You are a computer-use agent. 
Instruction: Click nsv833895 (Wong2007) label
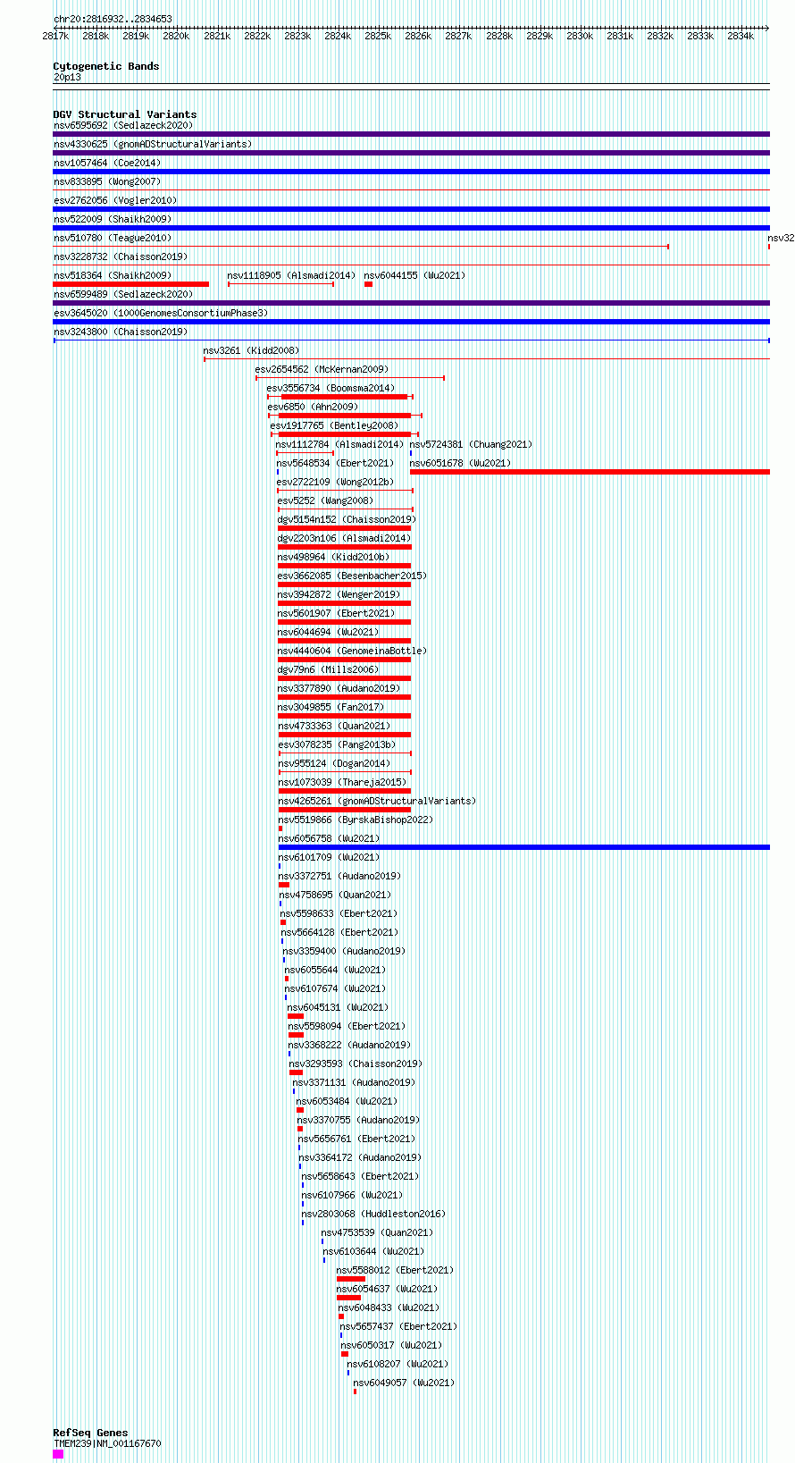pyautogui.click(x=107, y=181)
